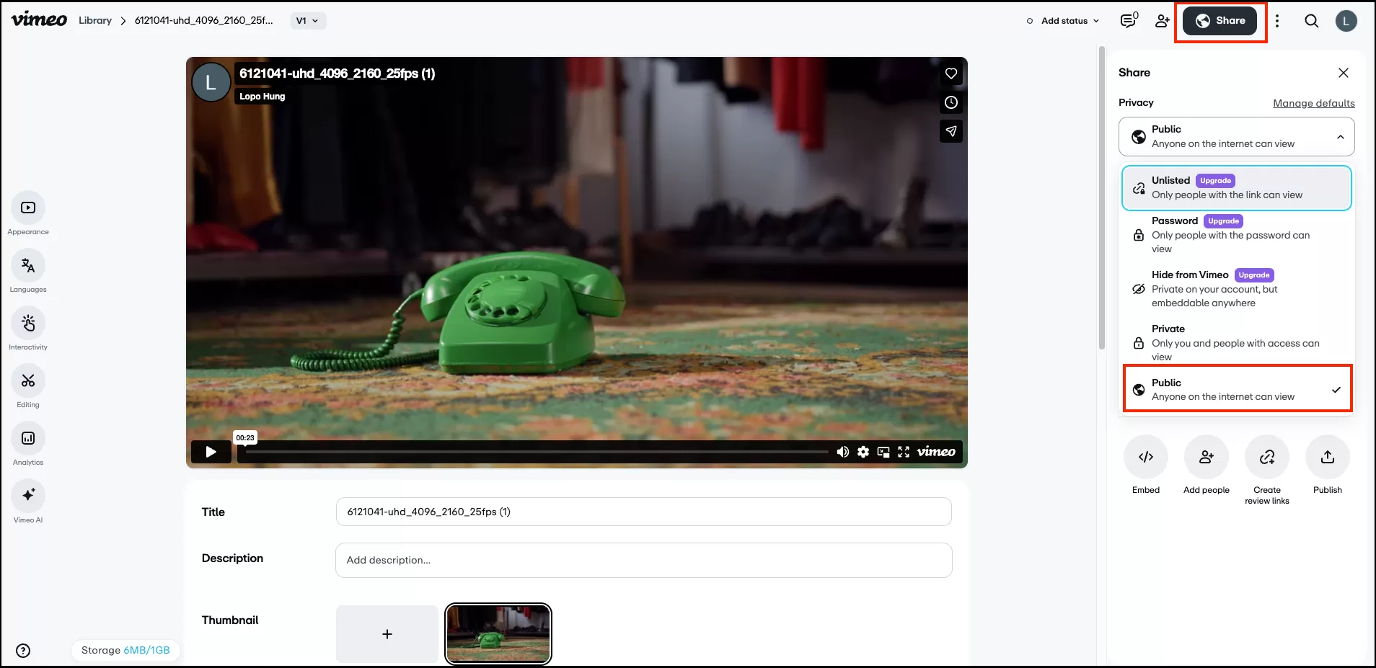Open the Add status dropdown
This screenshot has height=668, width=1376.
[1064, 21]
